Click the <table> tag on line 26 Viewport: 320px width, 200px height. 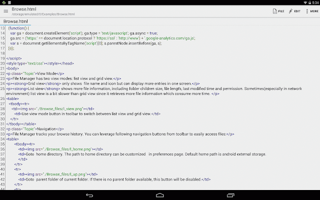(x=12, y=99)
